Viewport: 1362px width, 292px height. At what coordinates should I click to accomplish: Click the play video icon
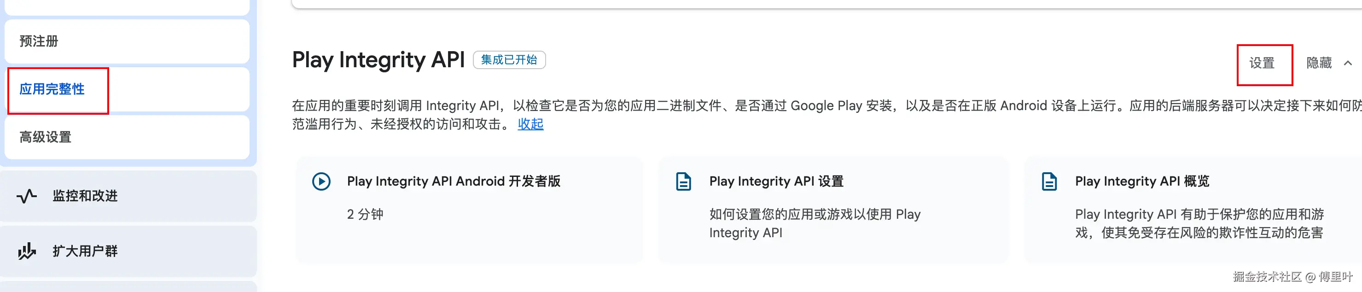pos(321,181)
